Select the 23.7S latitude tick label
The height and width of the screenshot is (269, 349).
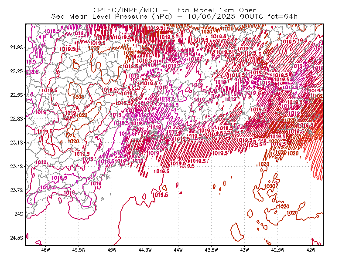[x=17, y=190]
